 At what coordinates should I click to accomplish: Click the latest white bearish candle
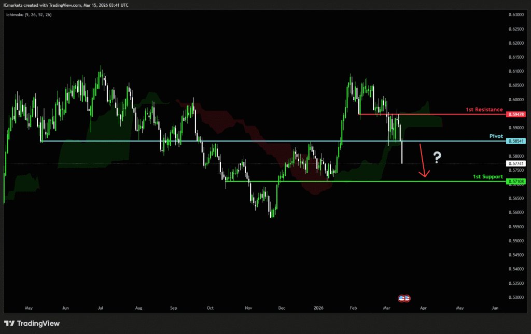(x=402, y=152)
